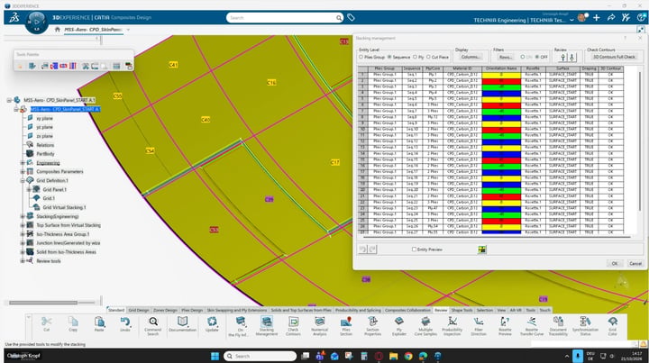649x363 pixels.
Task: Click the Columns... display button
Action: (471, 57)
